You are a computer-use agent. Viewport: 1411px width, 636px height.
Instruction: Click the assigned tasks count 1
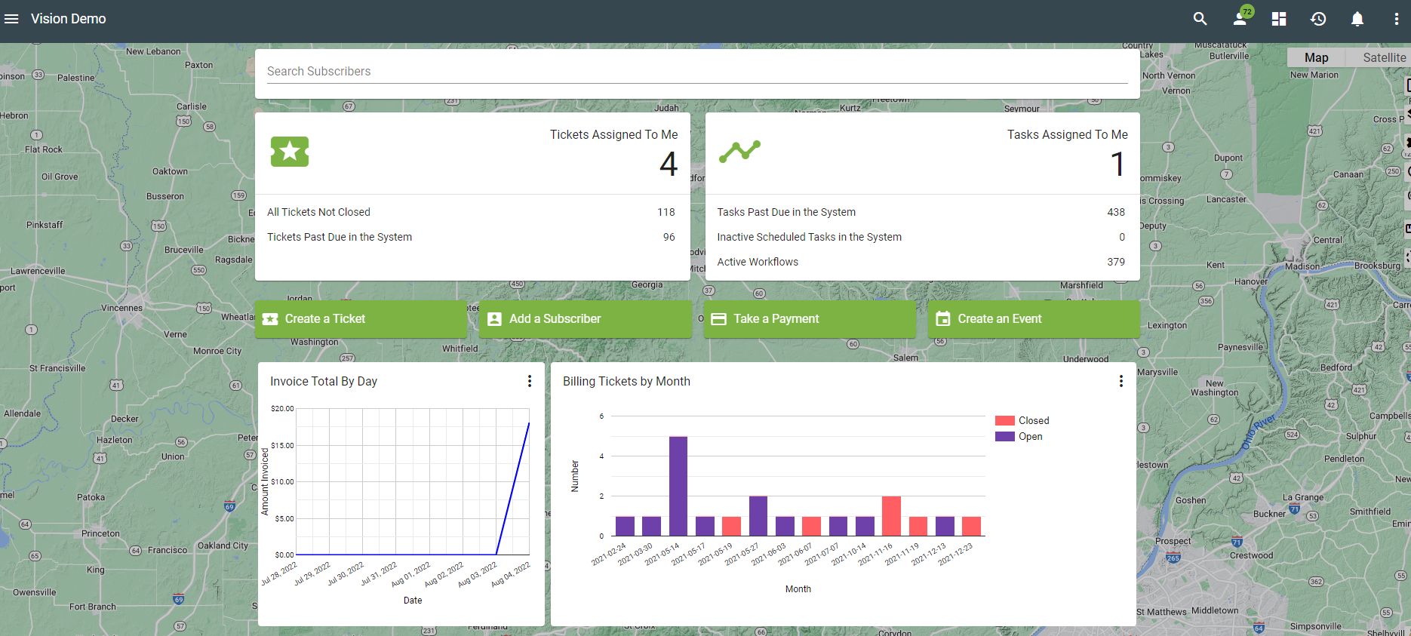[1117, 164]
